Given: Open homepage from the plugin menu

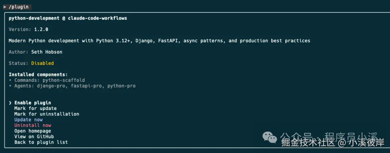Looking at the screenshot, I should point(32,131).
